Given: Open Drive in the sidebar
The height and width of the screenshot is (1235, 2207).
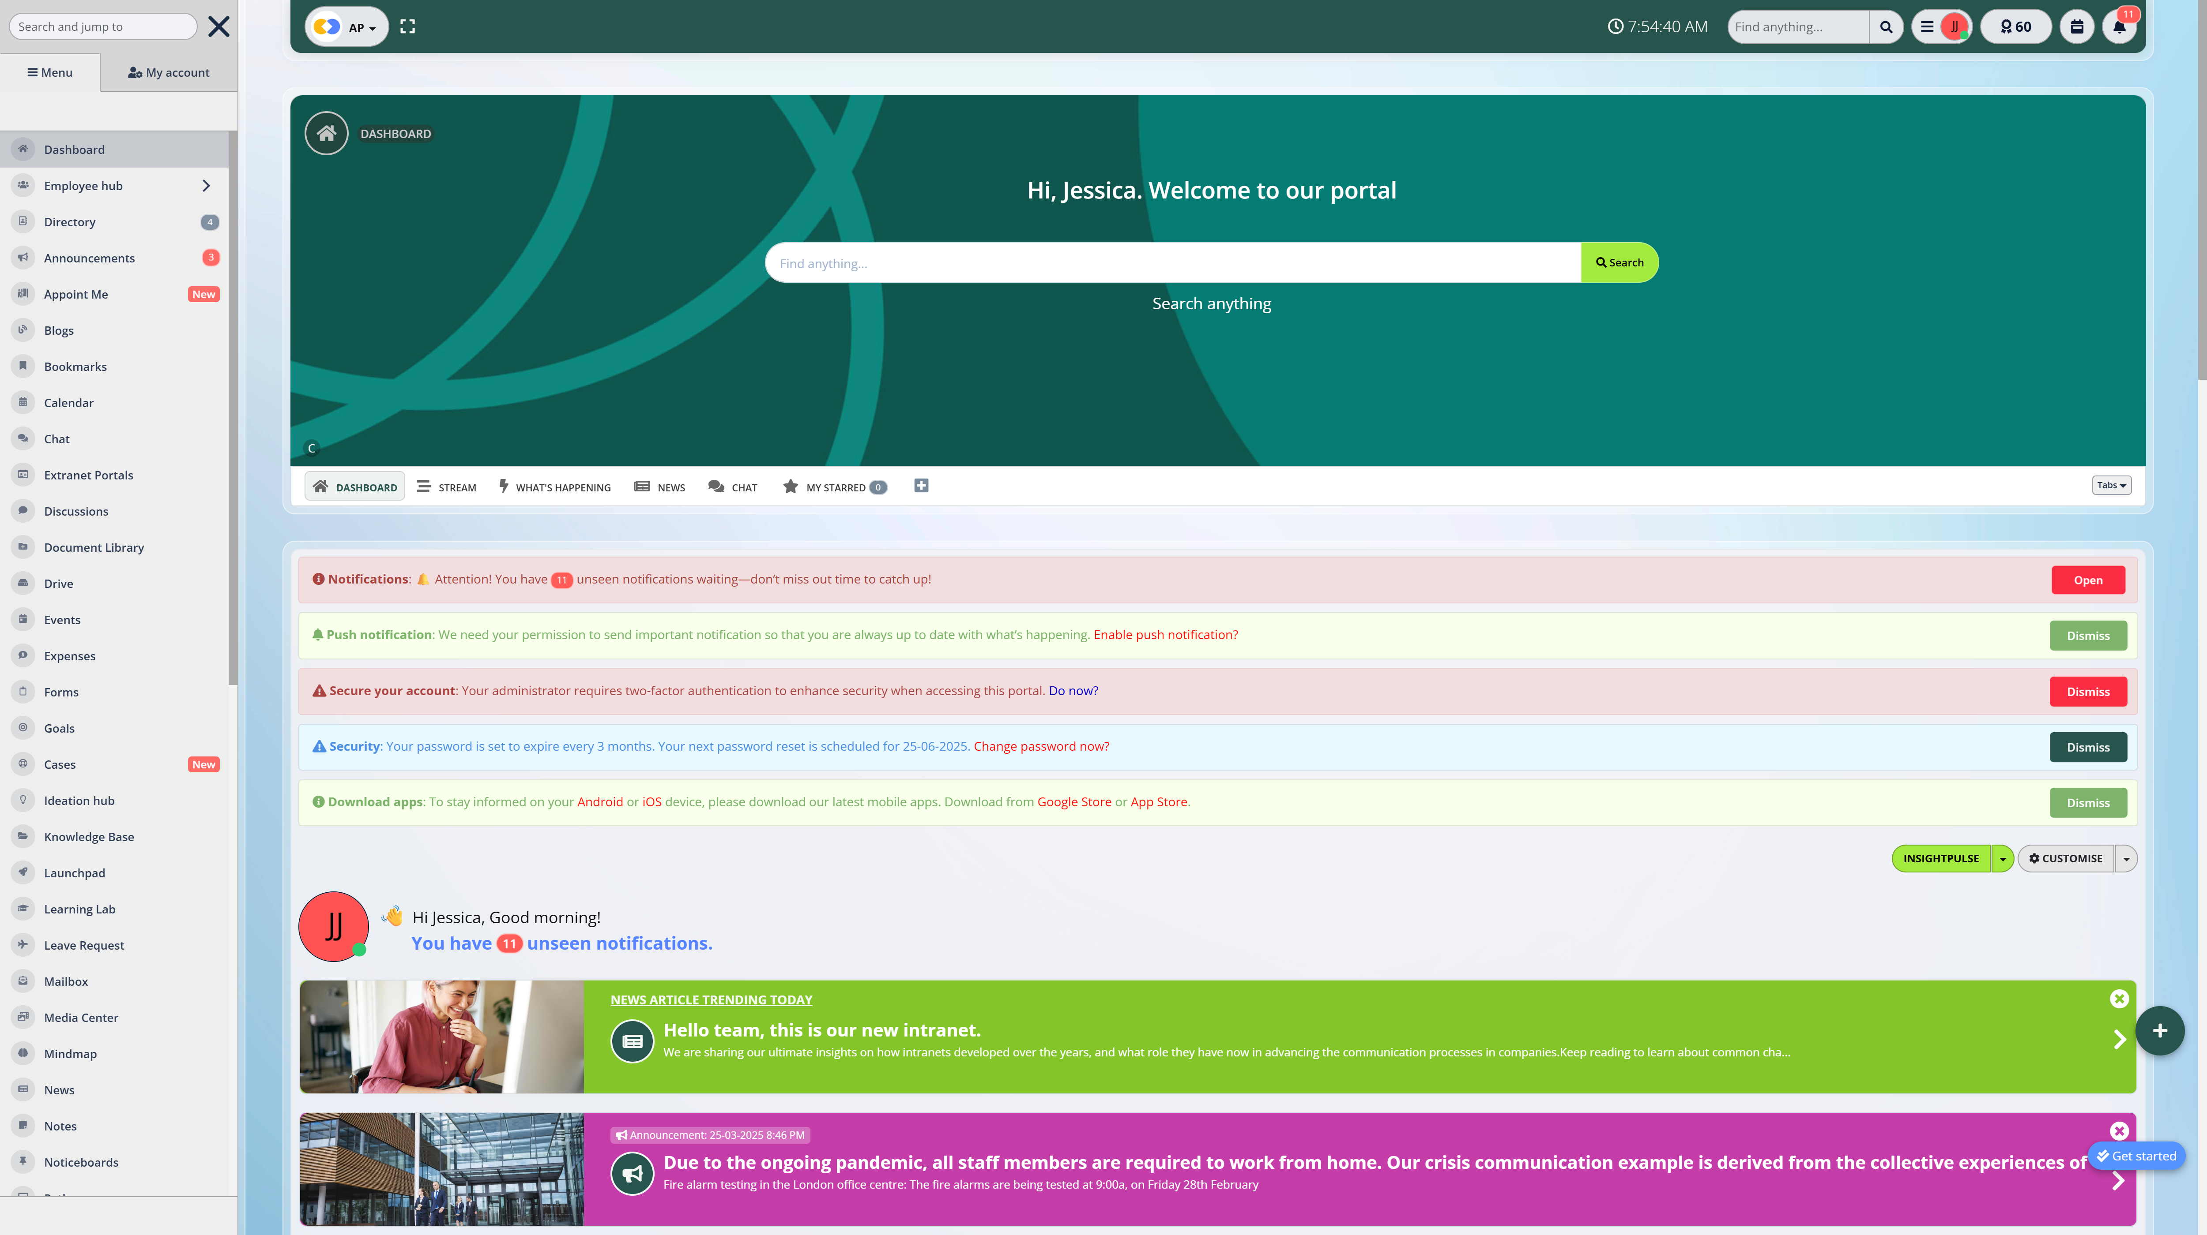Looking at the screenshot, I should (115, 584).
